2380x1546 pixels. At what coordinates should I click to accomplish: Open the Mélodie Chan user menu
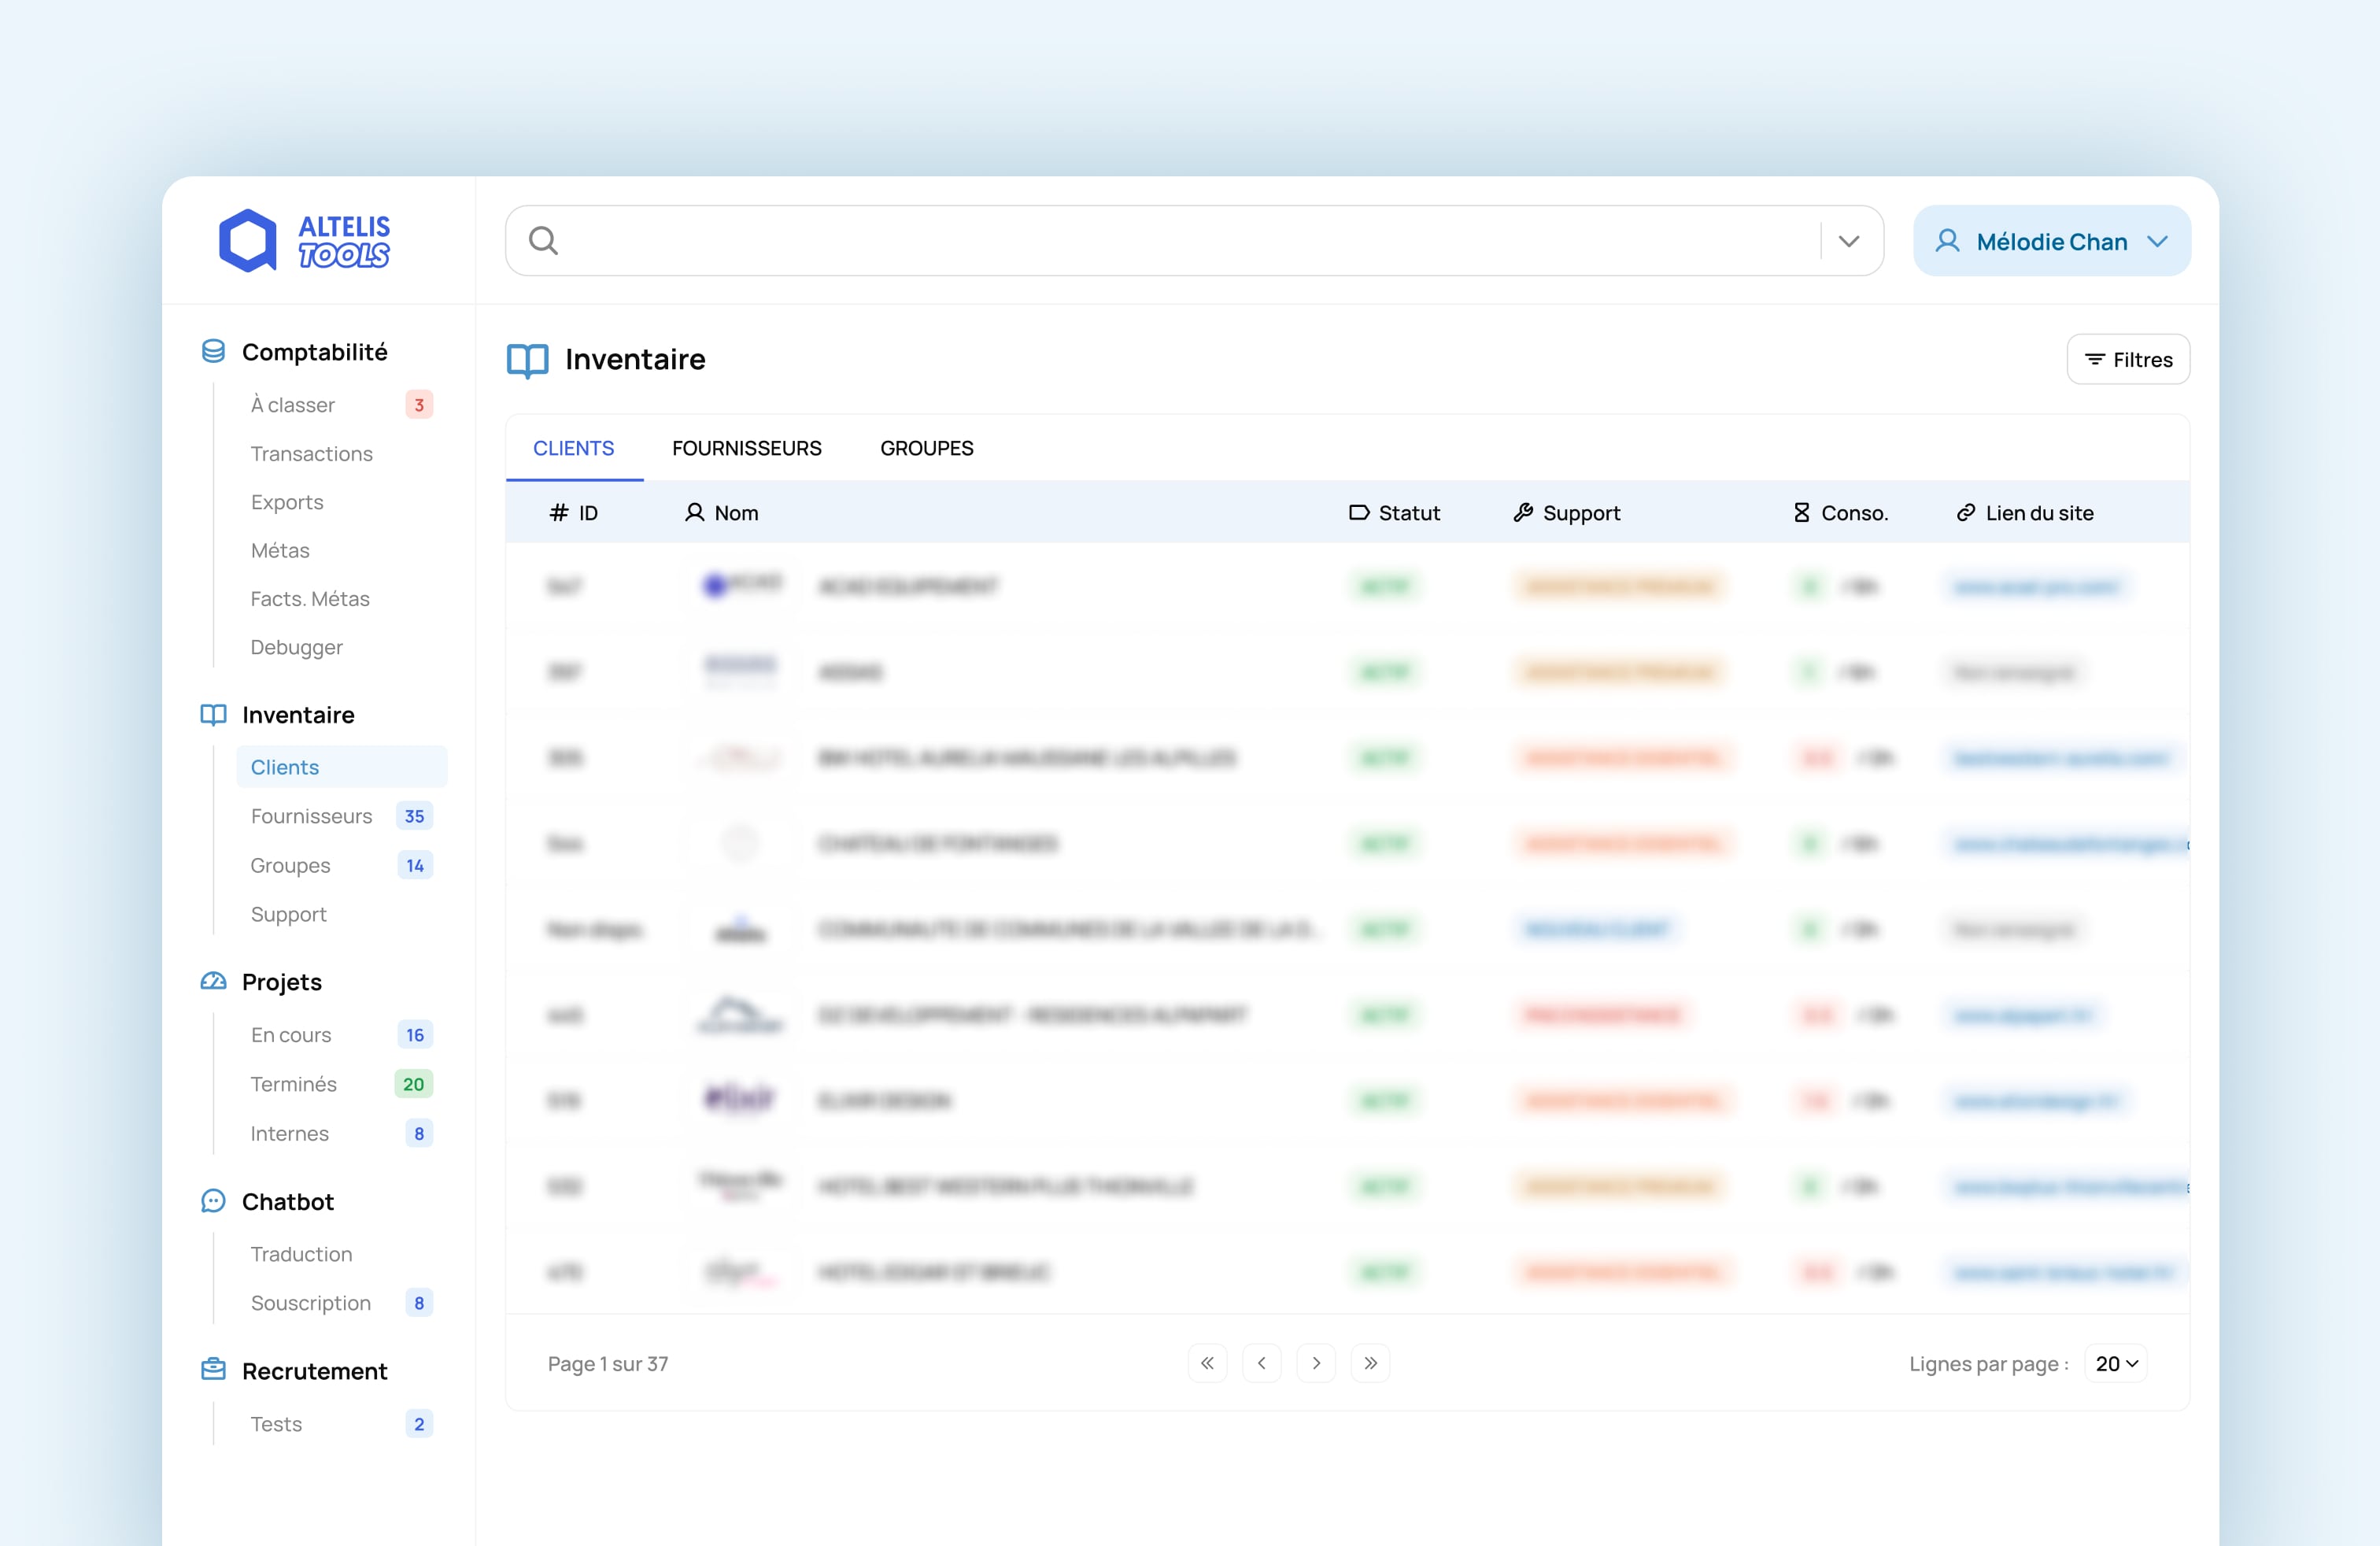tap(2051, 241)
